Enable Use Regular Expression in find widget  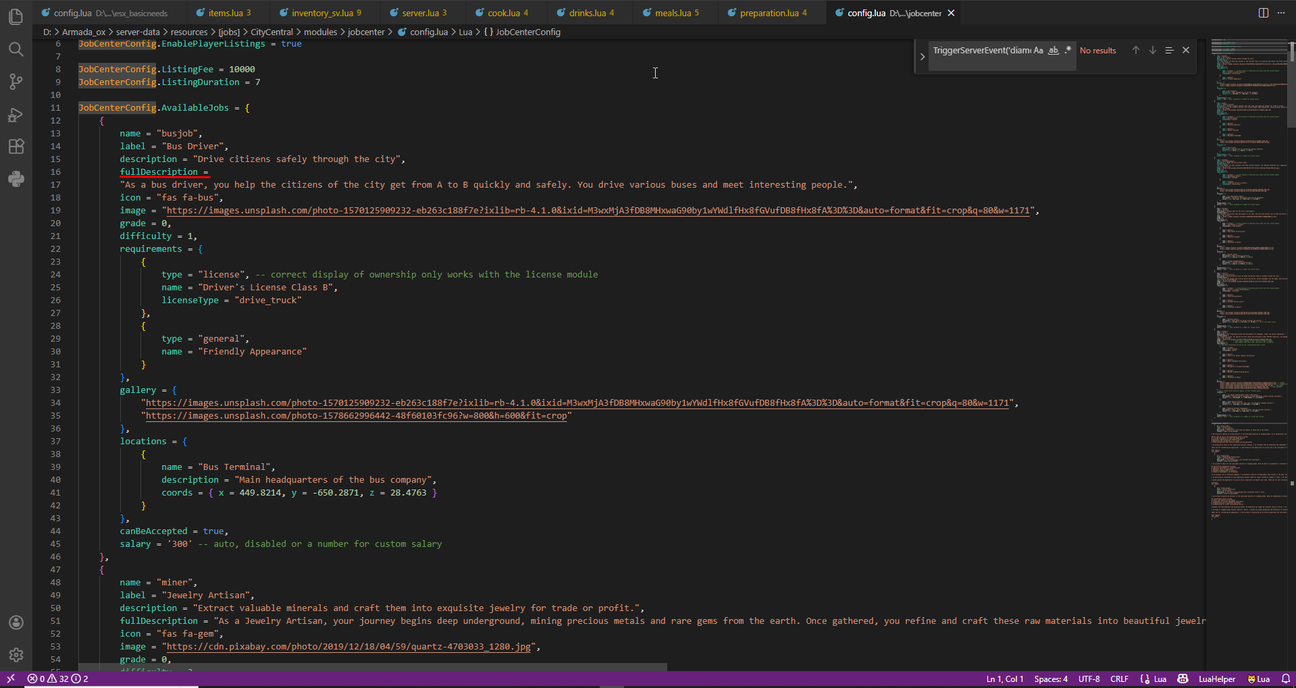pyautogui.click(x=1068, y=51)
